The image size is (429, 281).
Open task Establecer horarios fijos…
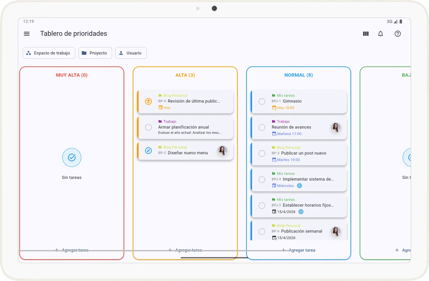pyautogui.click(x=299, y=205)
